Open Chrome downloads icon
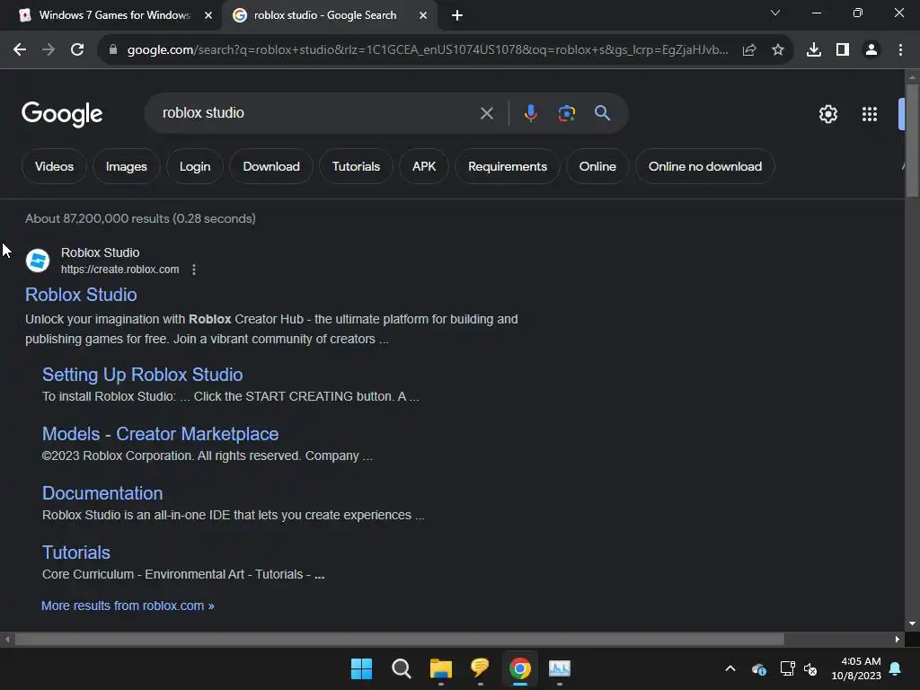This screenshot has height=690, width=920. 814,50
